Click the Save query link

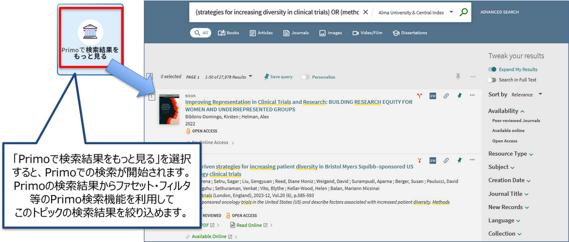click(x=278, y=76)
